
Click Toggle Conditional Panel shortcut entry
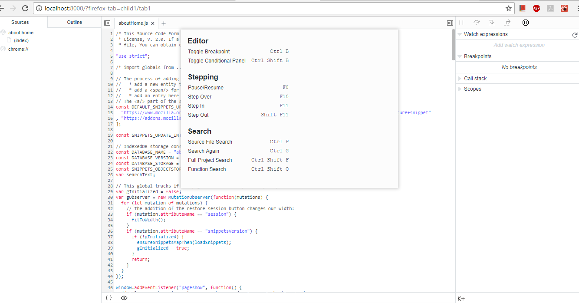point(238,61)
